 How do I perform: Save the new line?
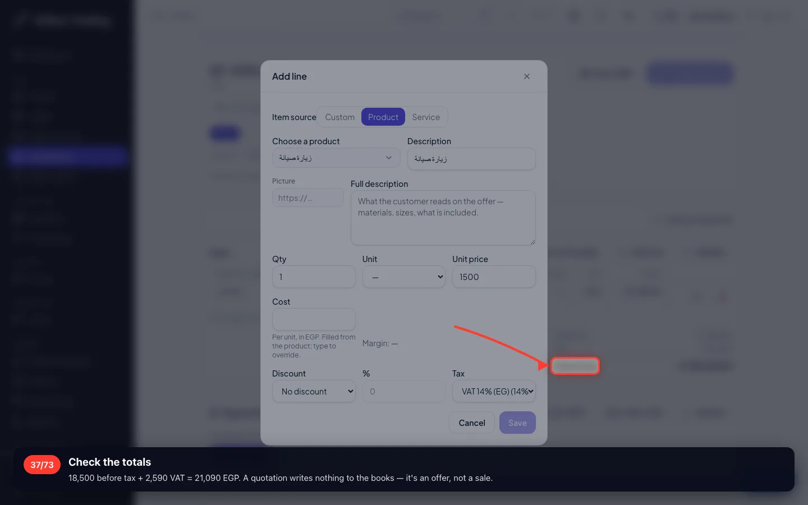click(x=517, y=423)
